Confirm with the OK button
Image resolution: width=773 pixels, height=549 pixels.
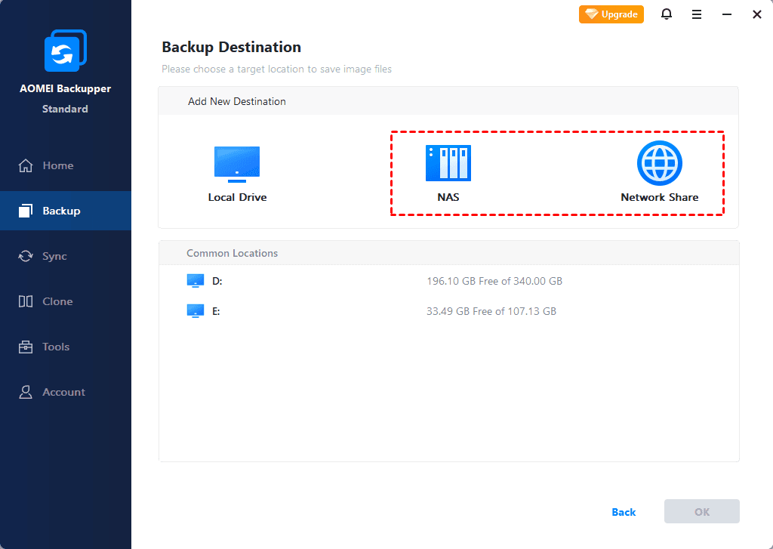(x=701, y=512)
